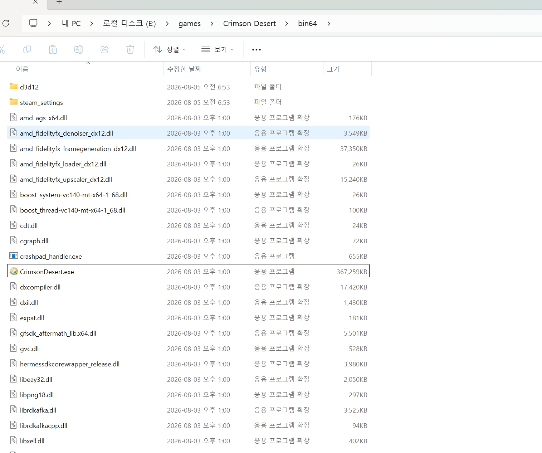Select the steam_settings folder icon
Viewport: 542px width, 453px height.
pyautogui.click(x=14, y=102)
